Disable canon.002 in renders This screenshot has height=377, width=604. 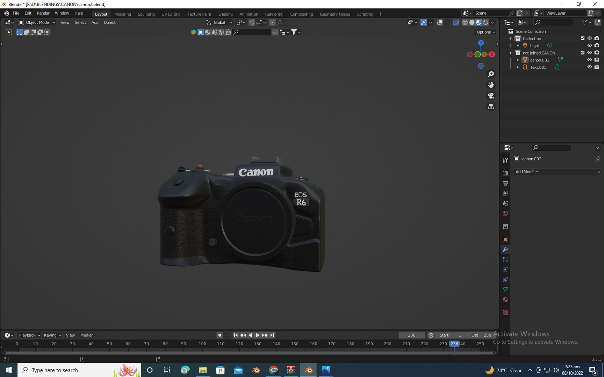[597, 60]
